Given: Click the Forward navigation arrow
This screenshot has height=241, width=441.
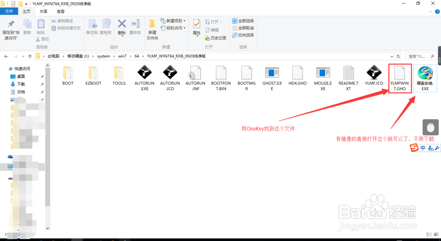Looking at the screenshot, I should click(x=16, y=56).
